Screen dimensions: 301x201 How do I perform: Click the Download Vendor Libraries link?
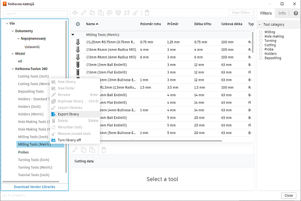pyautogui.click(x=34, y=187)
